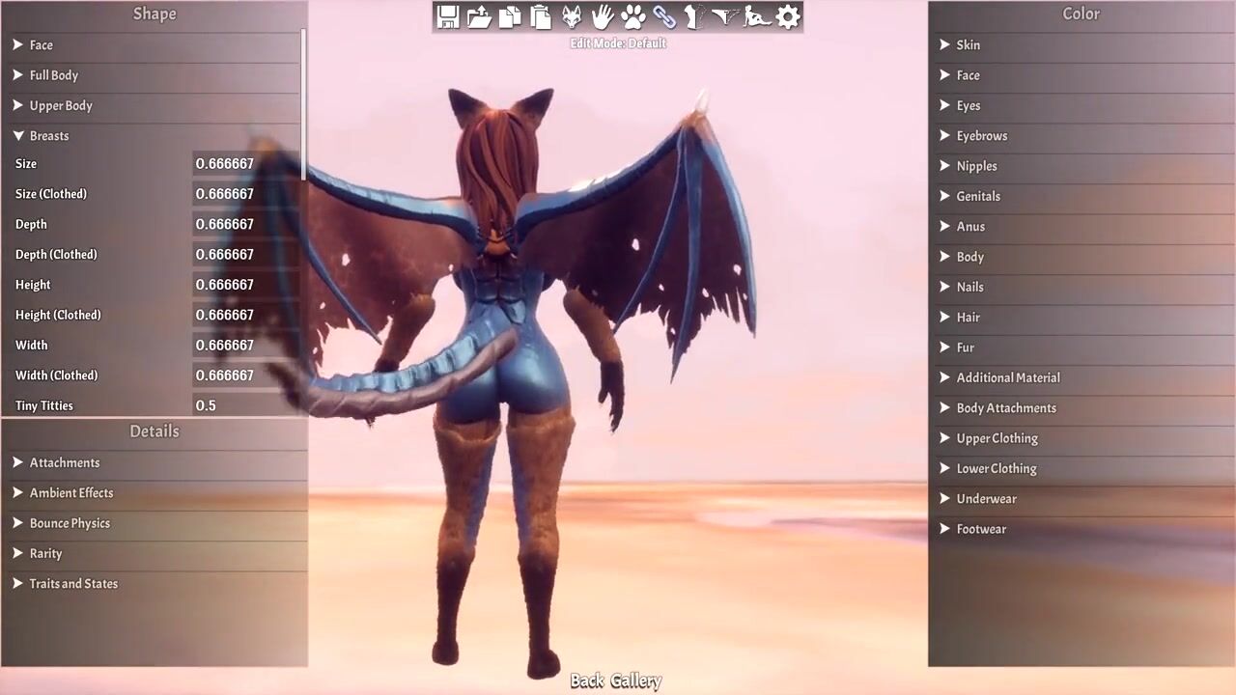Click the Shape panel scrollbar
The width and height of the screenshot is (1236, 695).
pos(303,104)
